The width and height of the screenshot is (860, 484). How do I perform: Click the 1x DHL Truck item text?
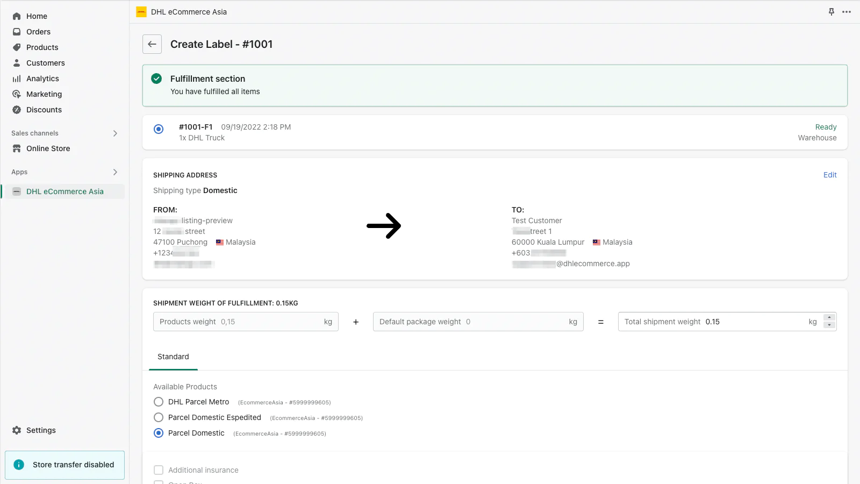pos(202,138)
